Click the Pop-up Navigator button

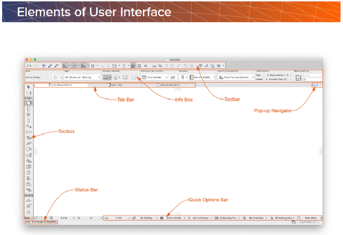tap(317, 85)
